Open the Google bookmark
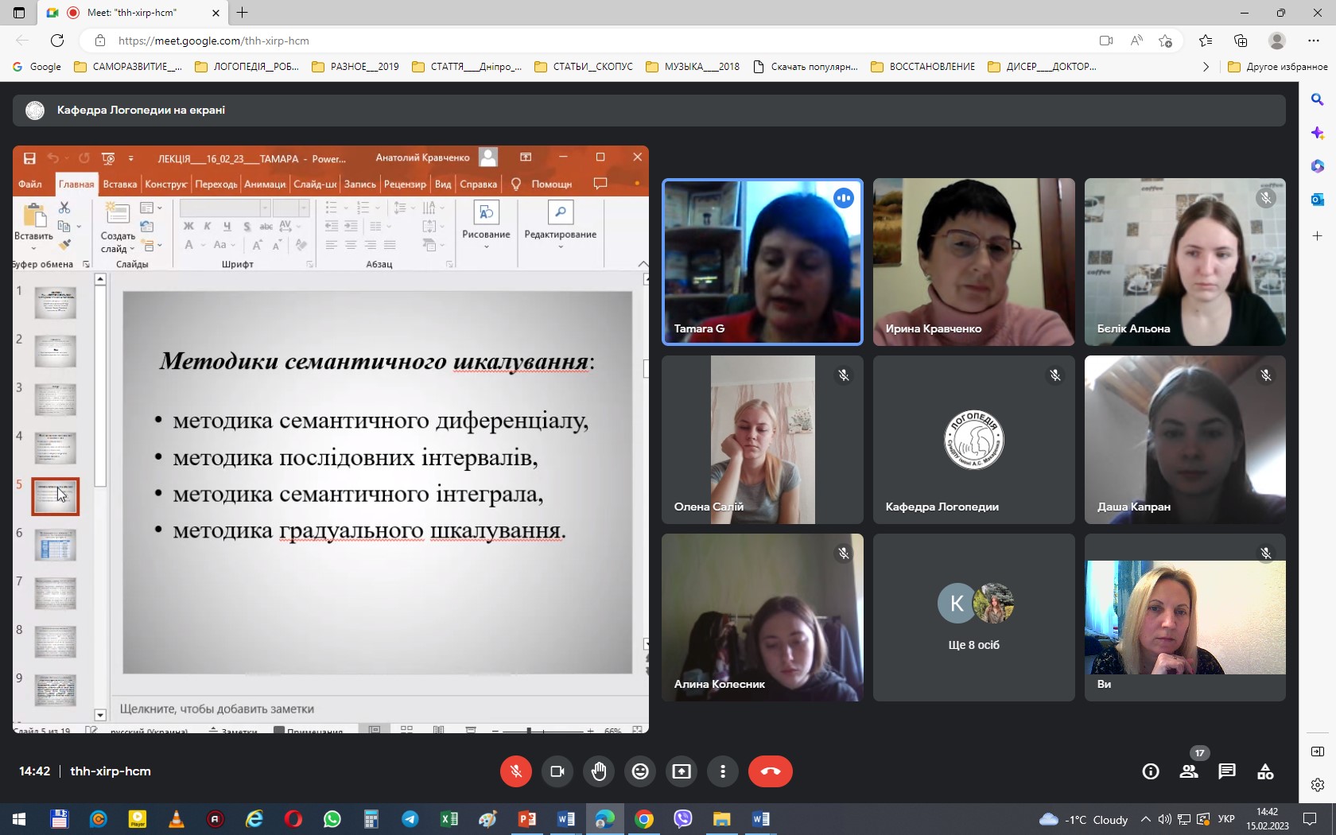1336x835 pixels. click(x=37, y=67)
